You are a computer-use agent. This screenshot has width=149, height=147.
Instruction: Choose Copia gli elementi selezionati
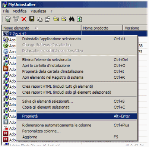point(77,107)
